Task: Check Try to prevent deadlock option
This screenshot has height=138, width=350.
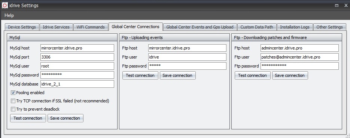Action: click(13, 109)
